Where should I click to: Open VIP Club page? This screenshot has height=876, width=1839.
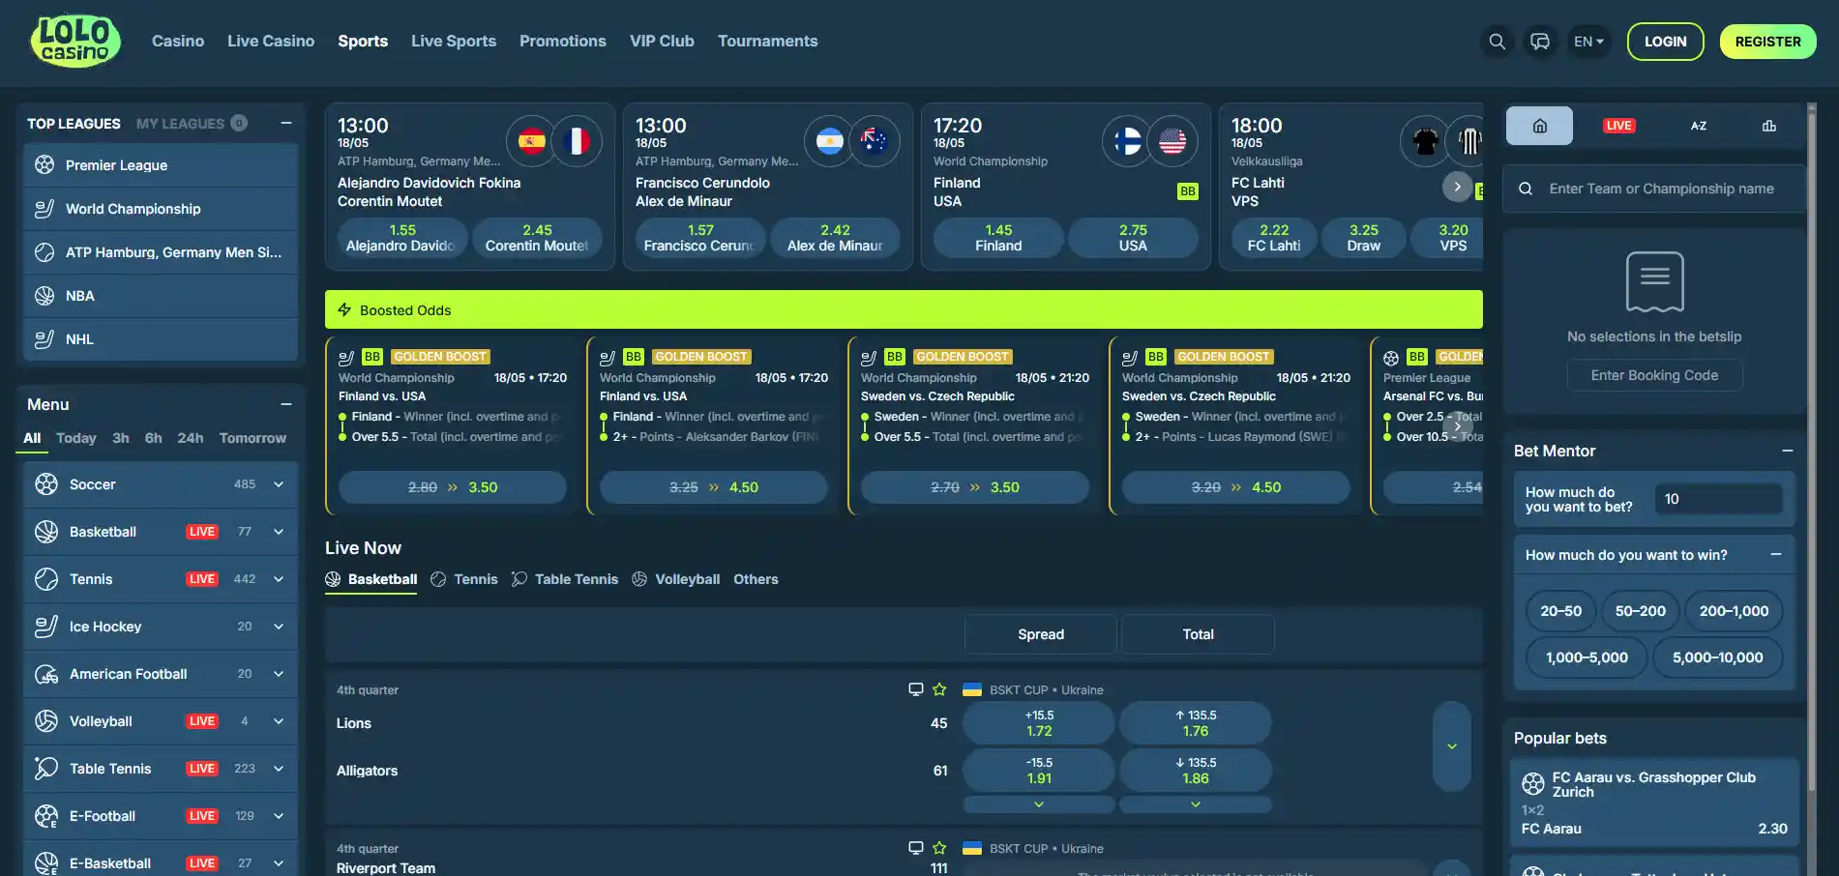click(x=662, y=42)
